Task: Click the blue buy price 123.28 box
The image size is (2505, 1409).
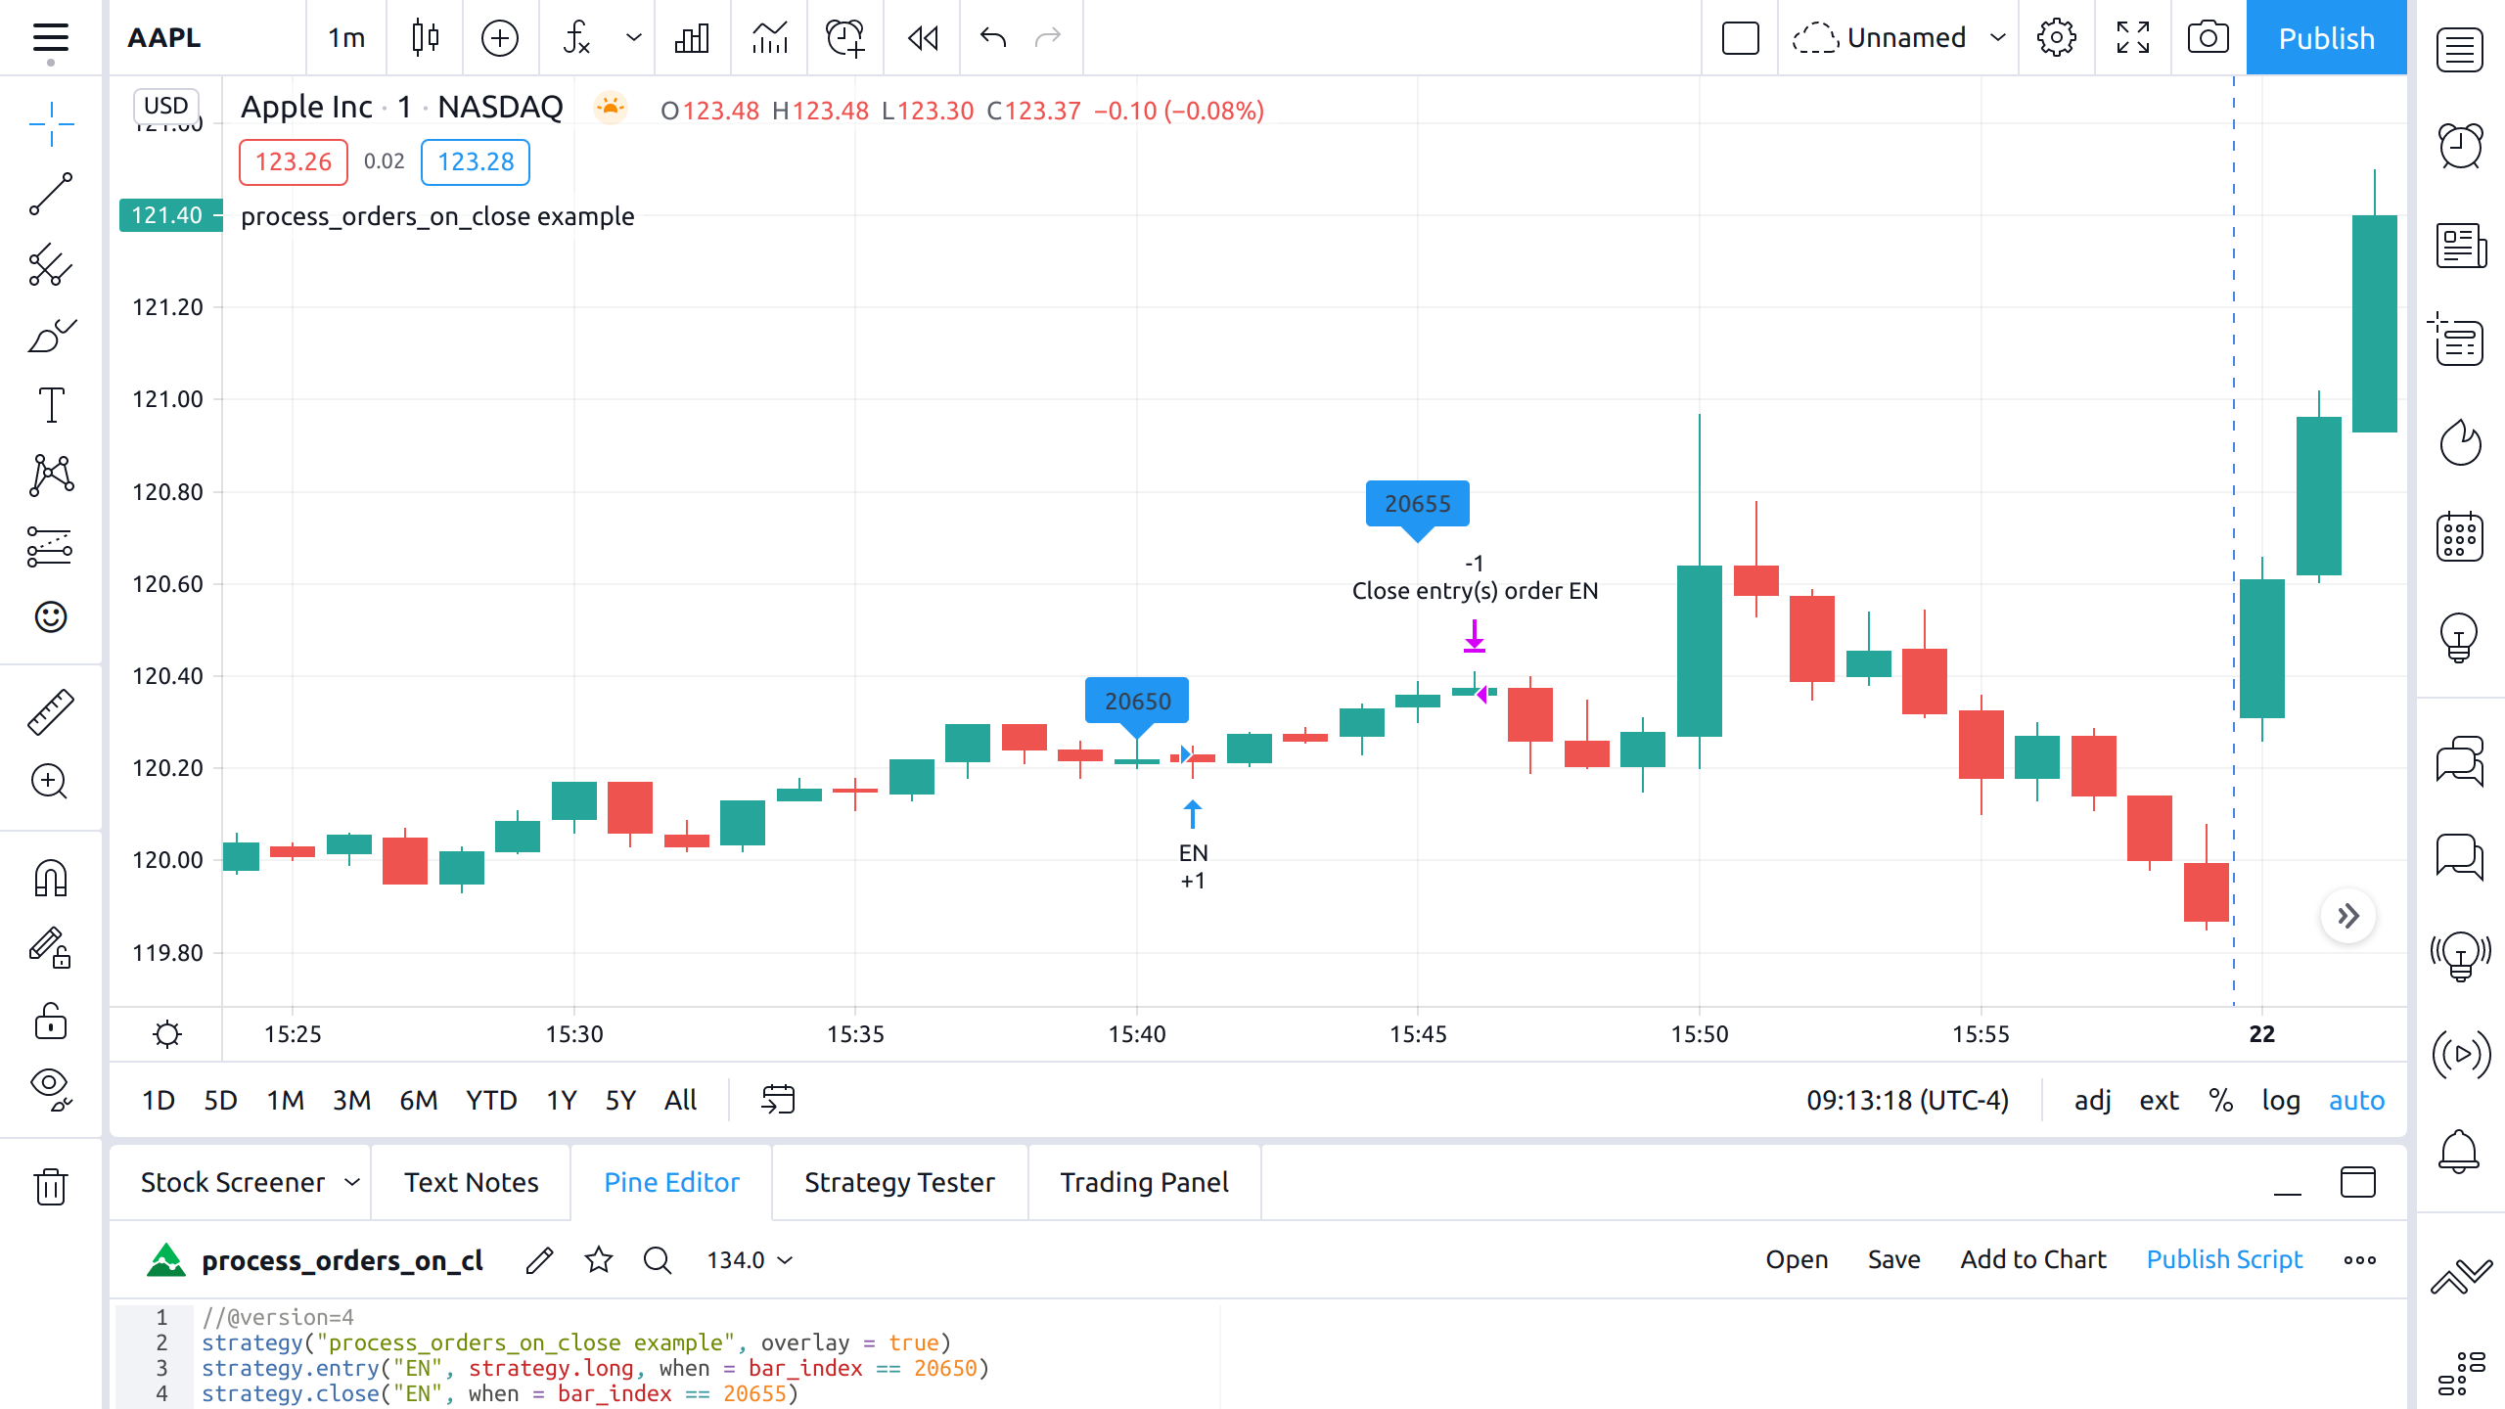Action: pos(476,161)
